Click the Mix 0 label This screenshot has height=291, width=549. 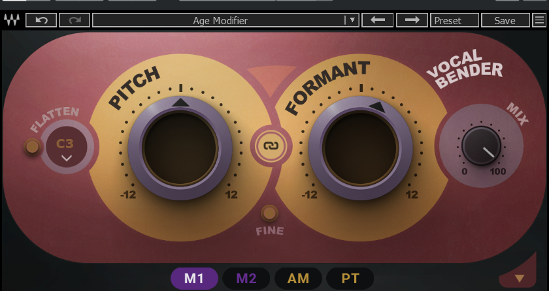pos(464,172)
